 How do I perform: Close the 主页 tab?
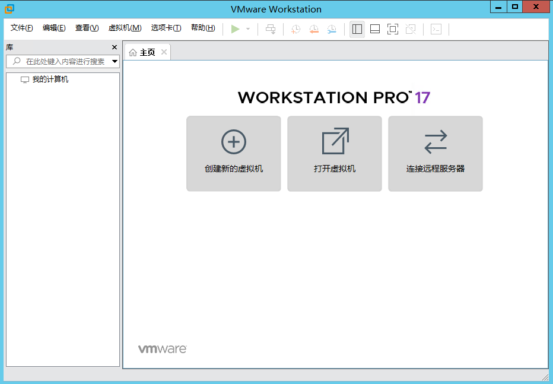pos(164,52)
